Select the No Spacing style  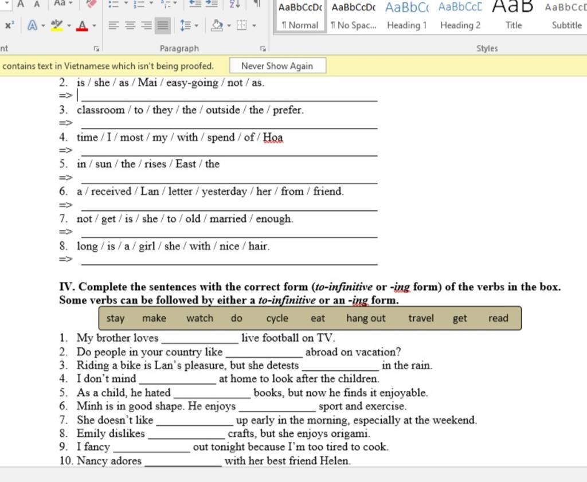click(x=353, y=16)
